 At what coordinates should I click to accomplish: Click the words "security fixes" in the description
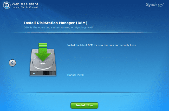click(128, 45)
